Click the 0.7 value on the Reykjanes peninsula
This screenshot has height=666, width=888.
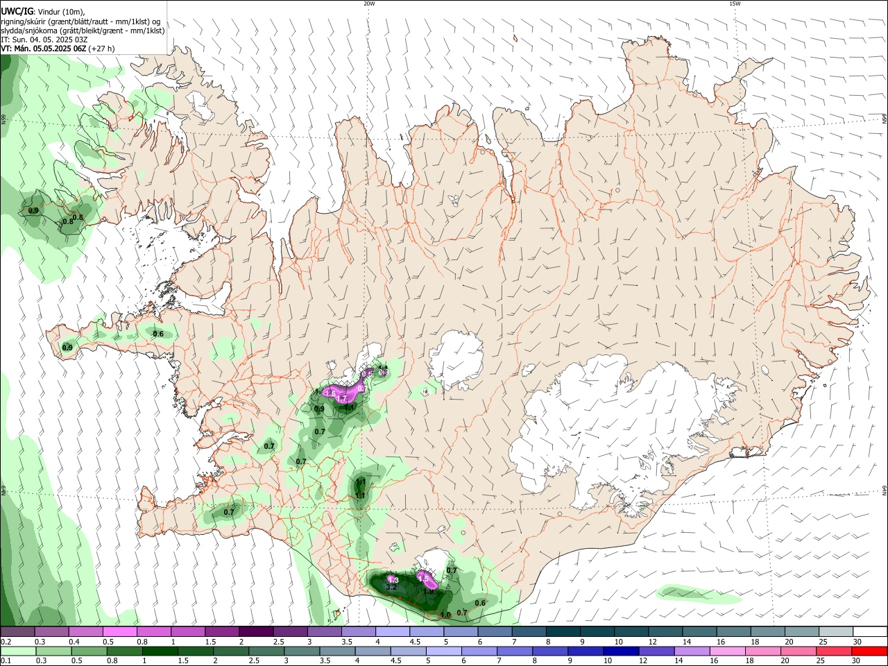tap(229, 512)
